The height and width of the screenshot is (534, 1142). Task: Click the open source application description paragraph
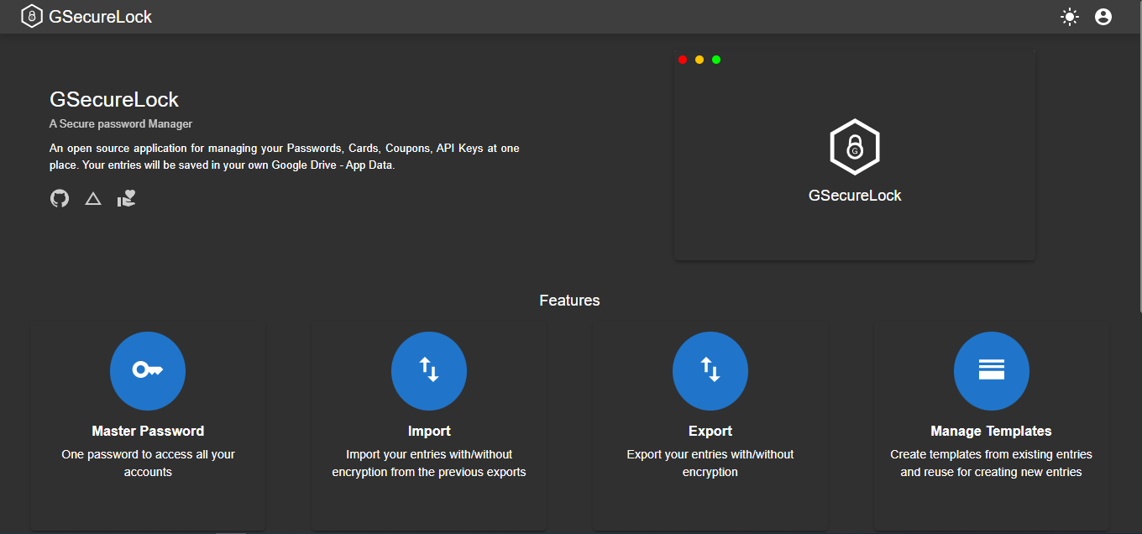285,157
